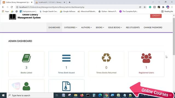Open File Explorer from the taskbar
The image size is (175, 98).
[76, 95]
